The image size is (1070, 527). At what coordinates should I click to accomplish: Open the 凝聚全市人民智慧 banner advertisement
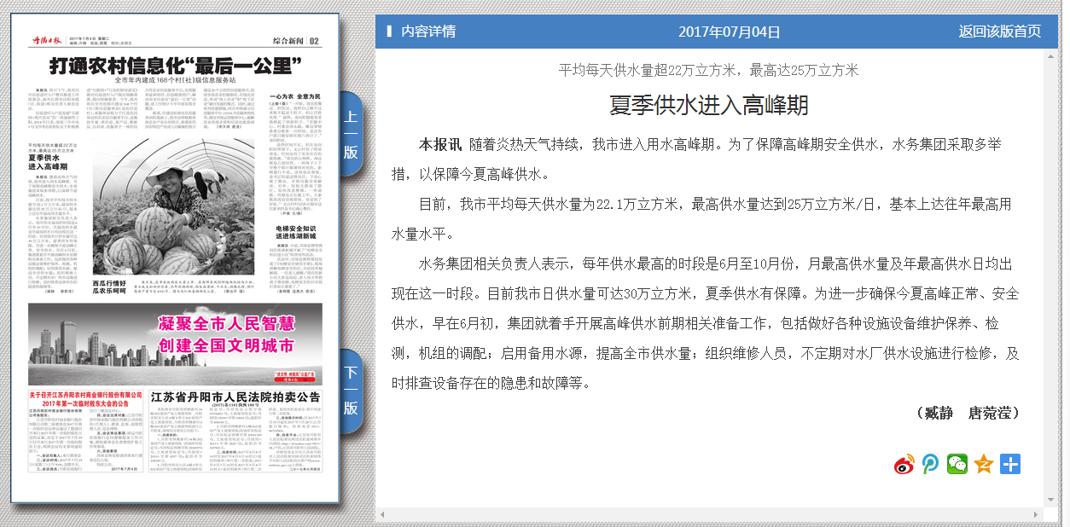(175, 337)
